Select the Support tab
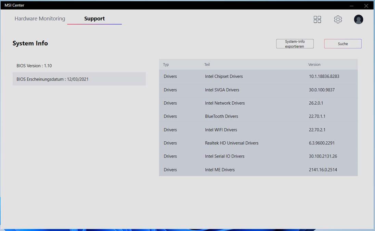 pos(94,18)
